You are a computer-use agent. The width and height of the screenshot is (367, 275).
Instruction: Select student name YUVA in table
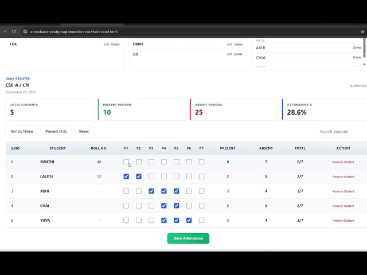45,220
